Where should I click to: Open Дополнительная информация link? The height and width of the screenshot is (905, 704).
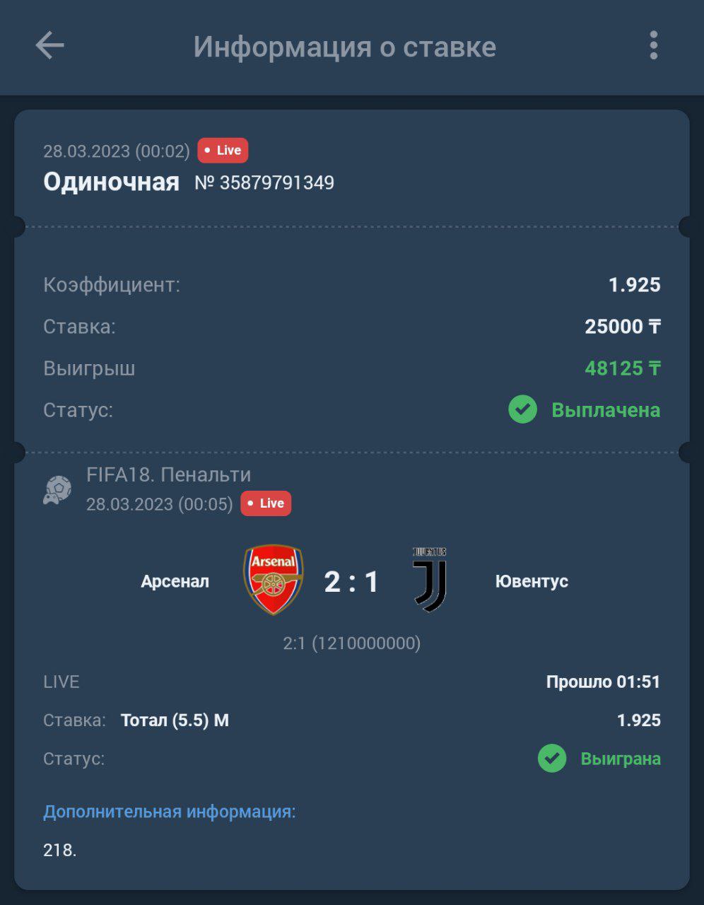tap(170, 812)
